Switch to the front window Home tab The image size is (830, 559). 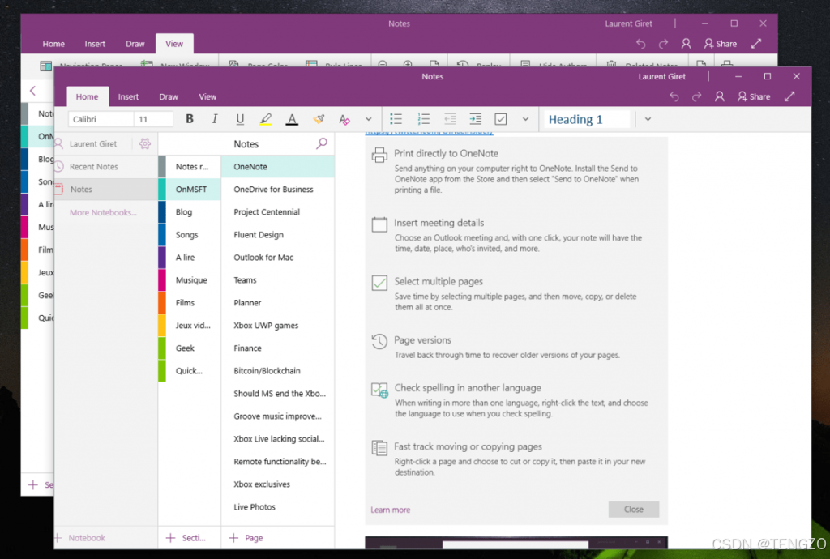click(87, 96)
